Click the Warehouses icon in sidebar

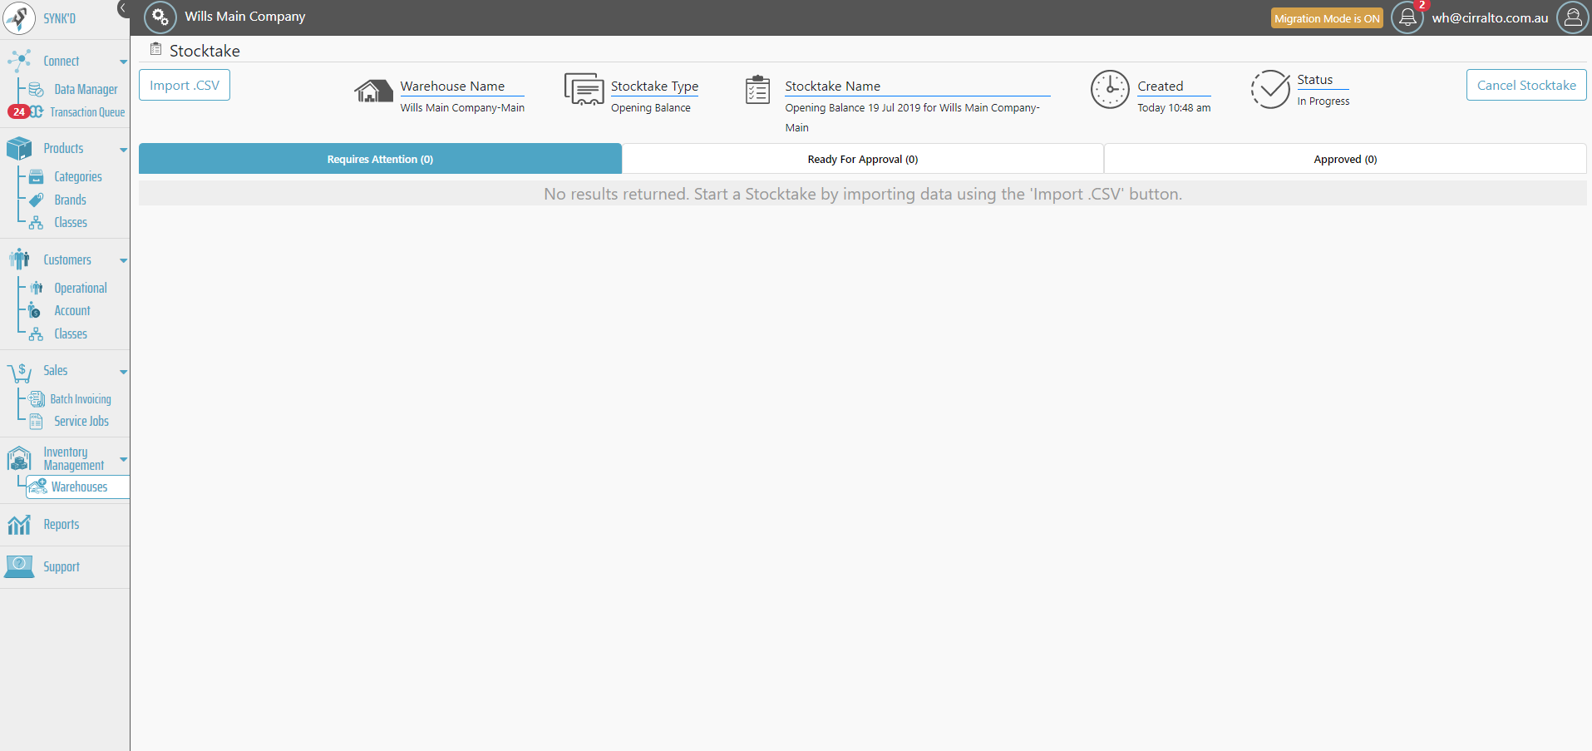37,487
